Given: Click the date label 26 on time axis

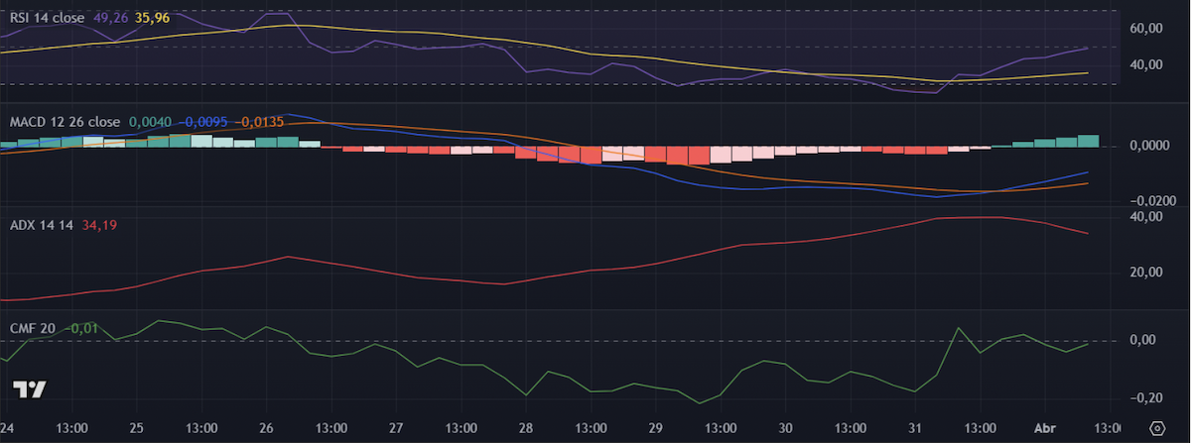Looking at the screenshot, I should pos(266,428).
